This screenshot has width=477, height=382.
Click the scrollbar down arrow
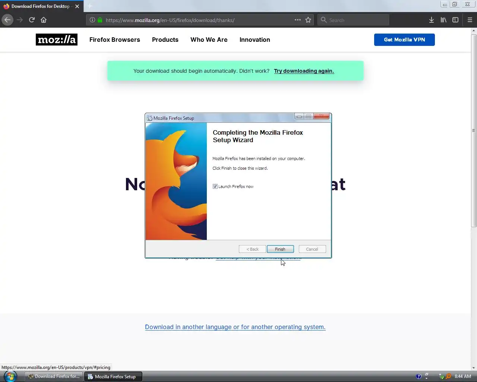pos(474,368)
